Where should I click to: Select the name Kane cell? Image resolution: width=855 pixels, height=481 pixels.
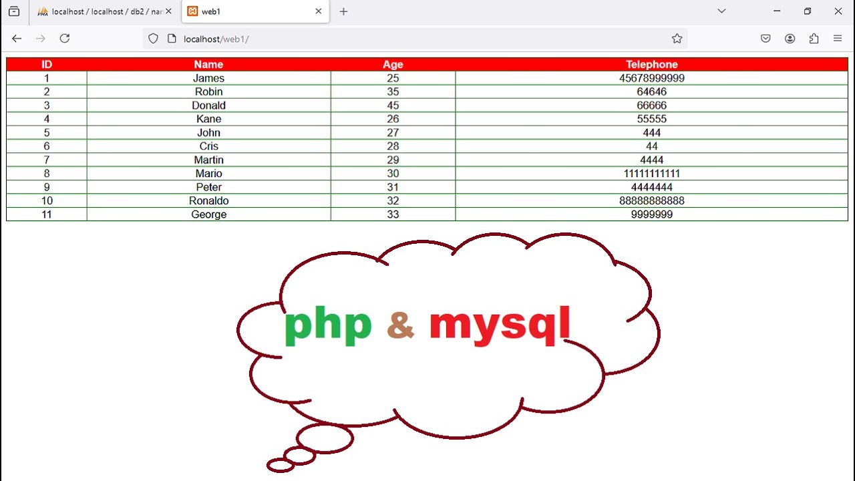point(208,119)
